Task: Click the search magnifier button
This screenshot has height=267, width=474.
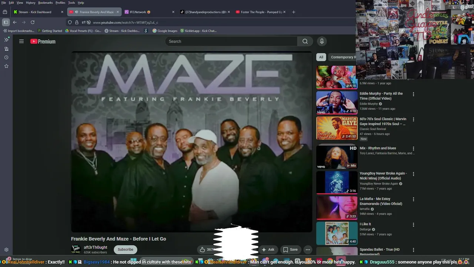Action: [x=305, y=42]
